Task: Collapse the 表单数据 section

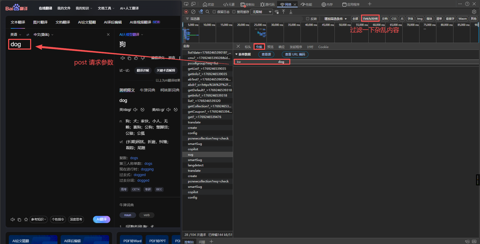Action: (x=236, y=54)
